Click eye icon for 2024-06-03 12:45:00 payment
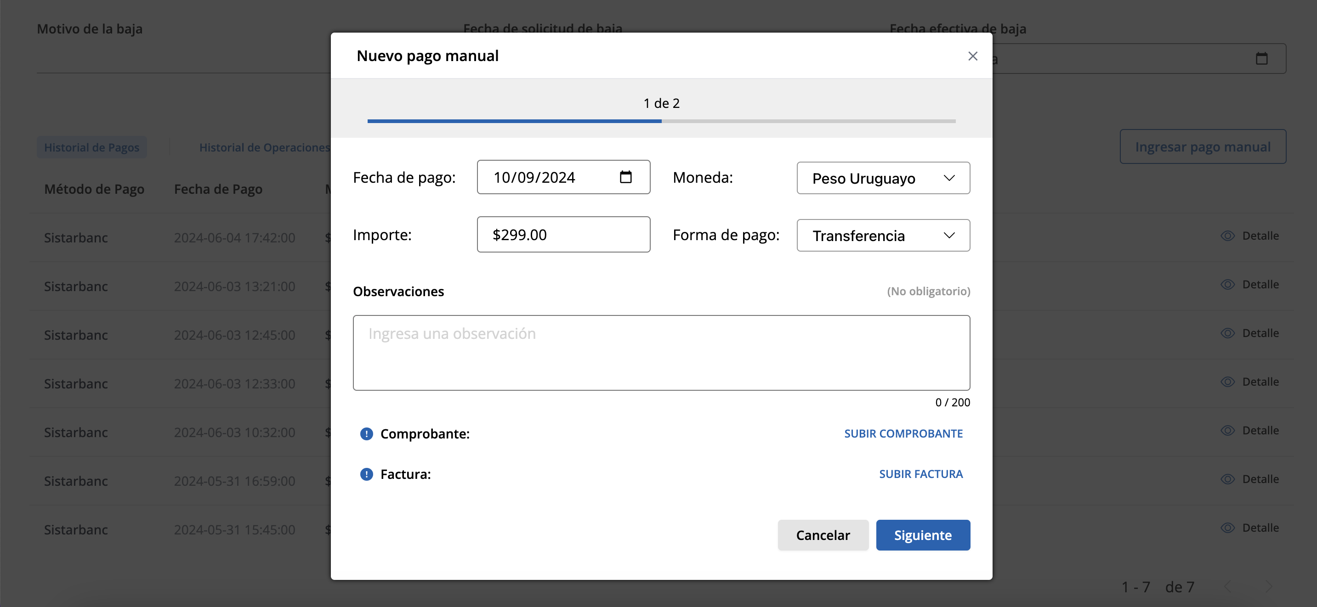1317x607 pixels. tap(1227, 333)
